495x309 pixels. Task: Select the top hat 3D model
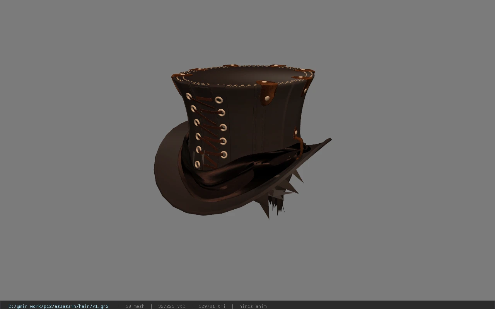243,141
